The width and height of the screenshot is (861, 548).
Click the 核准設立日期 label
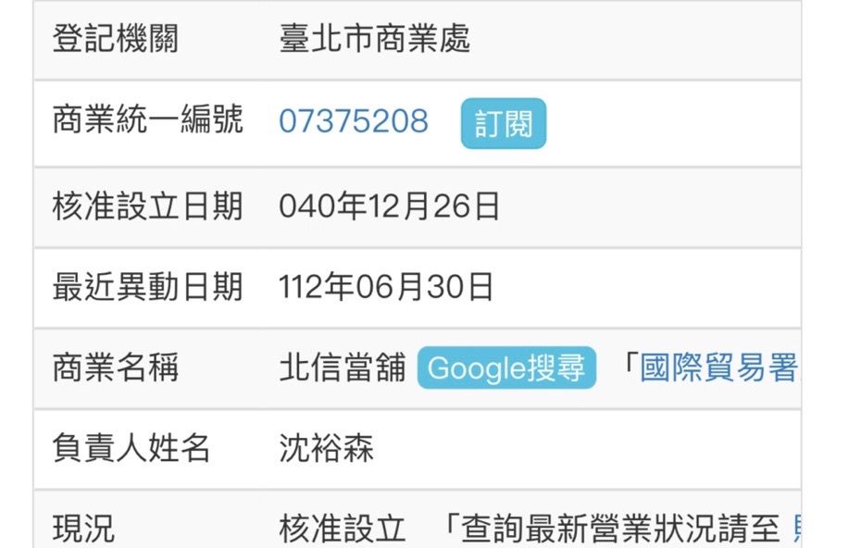[x=147, y=206]
